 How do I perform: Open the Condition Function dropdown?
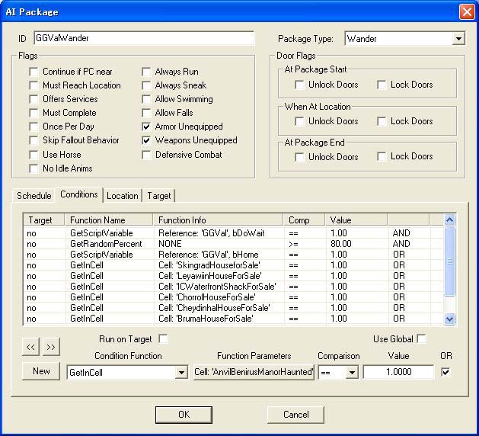coord(181,373)
